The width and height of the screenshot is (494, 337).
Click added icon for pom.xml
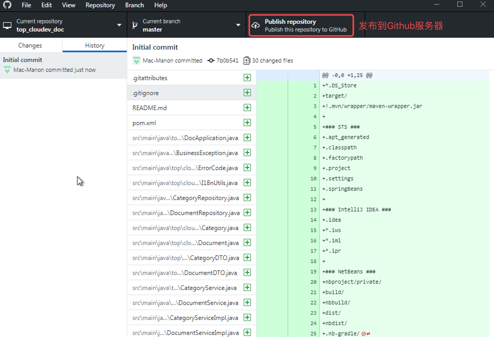tap(247, 122)
